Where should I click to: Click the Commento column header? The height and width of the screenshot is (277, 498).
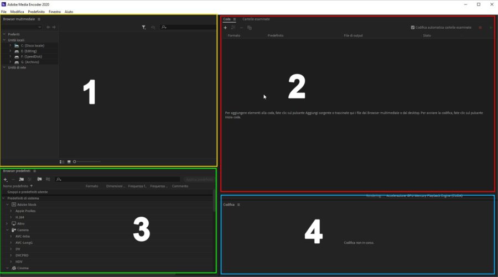tap(180, 186)
